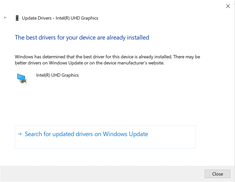Click the paragraph starting 'Windows has determined'
This screenshot has width=235, height=182.
(x=107, y=60)
